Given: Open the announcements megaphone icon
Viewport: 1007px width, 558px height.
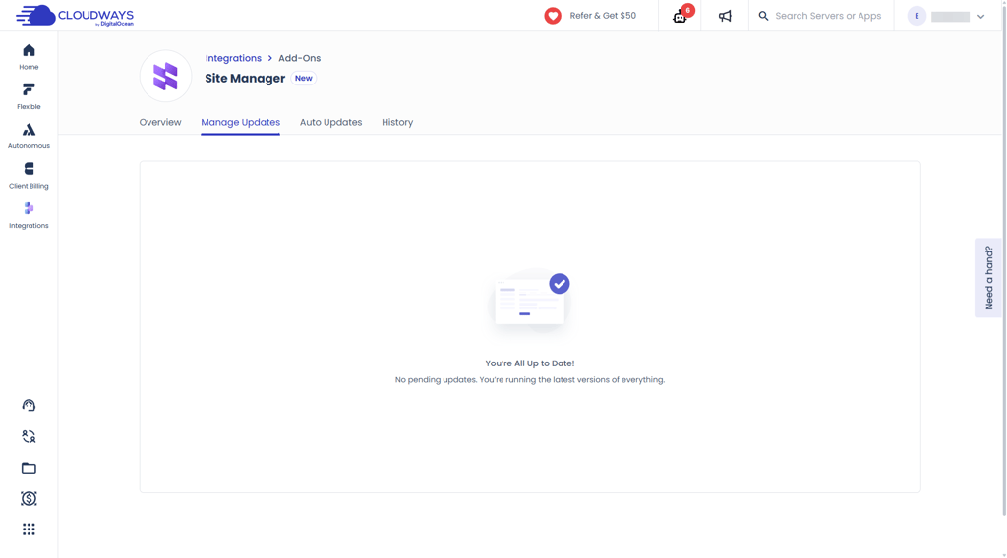Looking at the screenshot, I should pyautogui.click(x=725, y=16).
